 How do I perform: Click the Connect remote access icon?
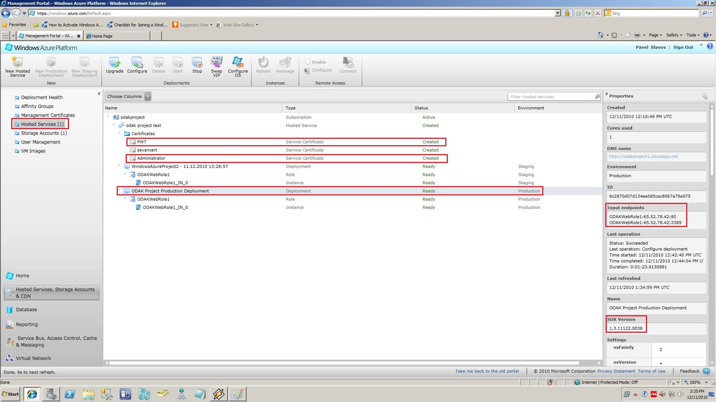tap(348, 62)
